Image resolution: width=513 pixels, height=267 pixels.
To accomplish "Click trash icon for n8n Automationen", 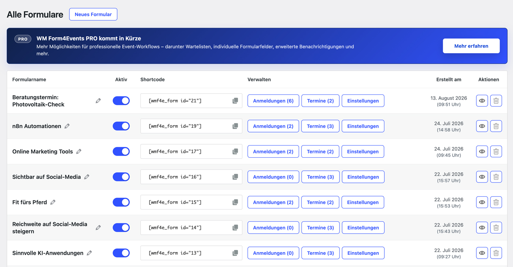I will pos(496,126).
